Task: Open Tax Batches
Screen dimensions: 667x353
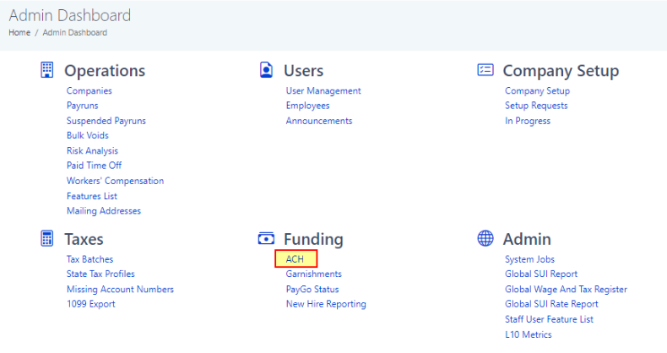Action: (x=89, y=259)
